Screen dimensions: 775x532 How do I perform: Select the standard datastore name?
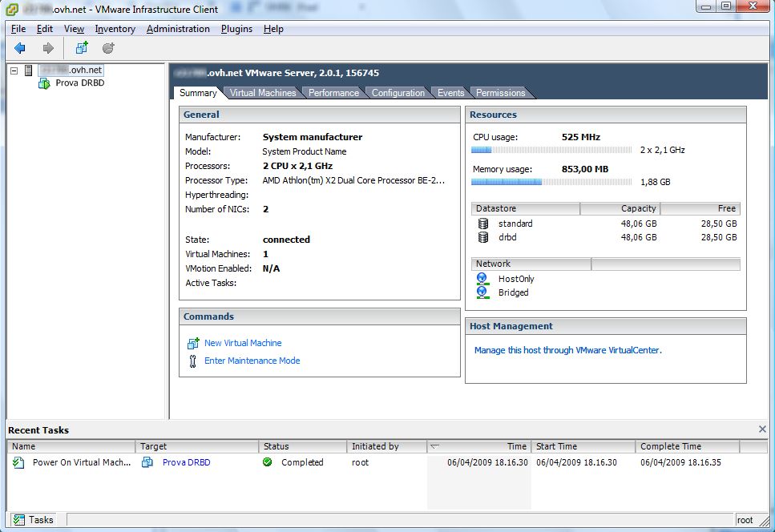[515, 224]
